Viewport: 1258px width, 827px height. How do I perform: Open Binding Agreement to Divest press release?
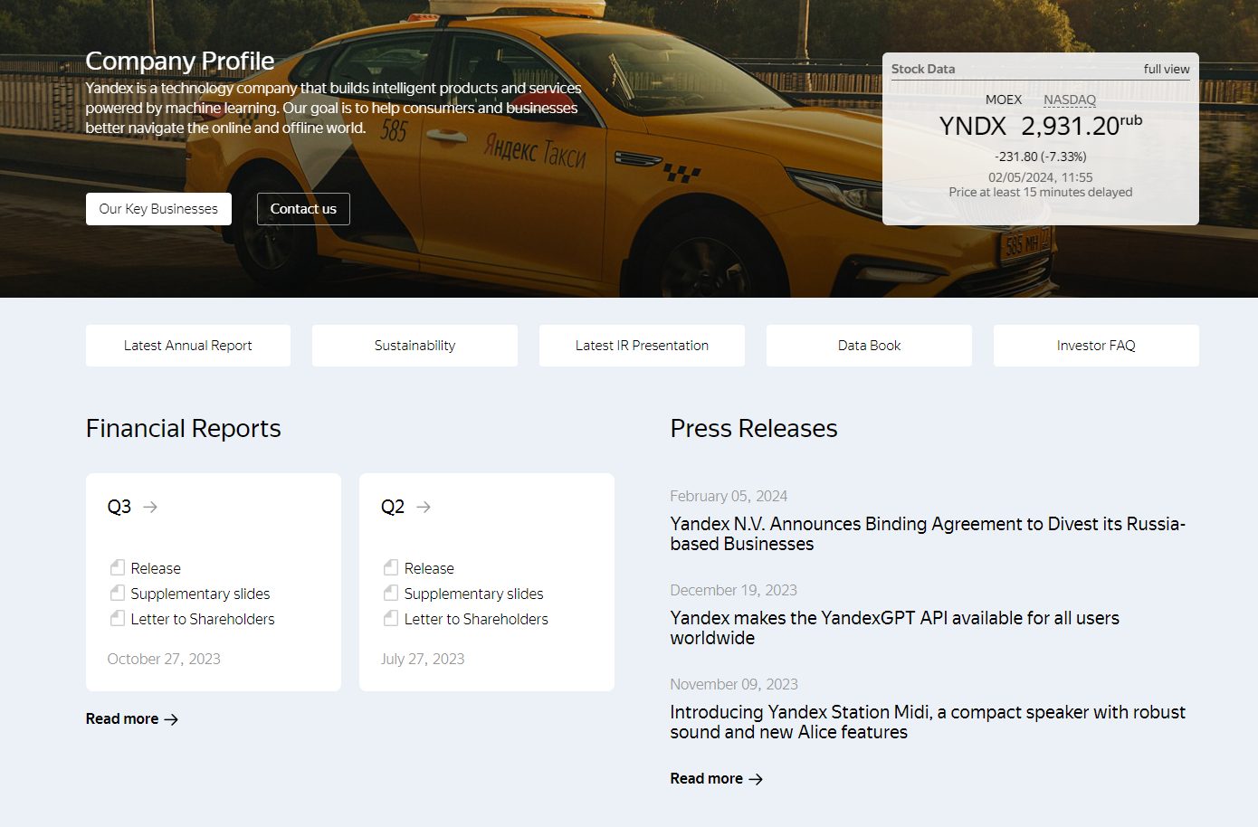(928, 534)
